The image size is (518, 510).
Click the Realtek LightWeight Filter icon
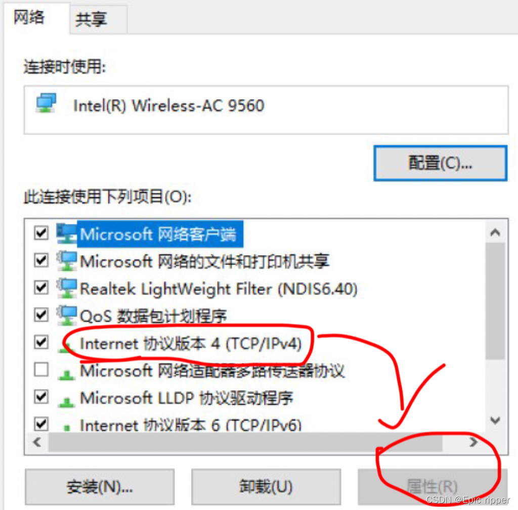click(66, 288)
